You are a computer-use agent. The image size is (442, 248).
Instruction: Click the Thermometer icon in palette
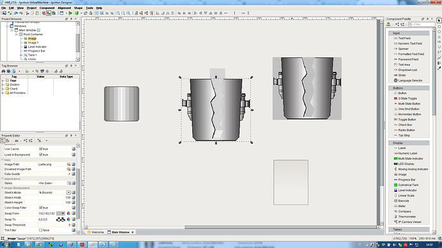pos(395,217)
